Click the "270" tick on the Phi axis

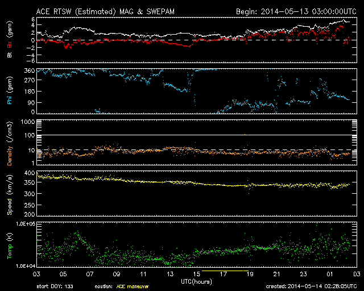click(x=30, y=80)
